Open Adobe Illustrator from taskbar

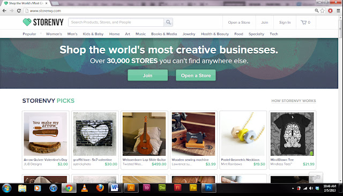[x=131, y=188]
